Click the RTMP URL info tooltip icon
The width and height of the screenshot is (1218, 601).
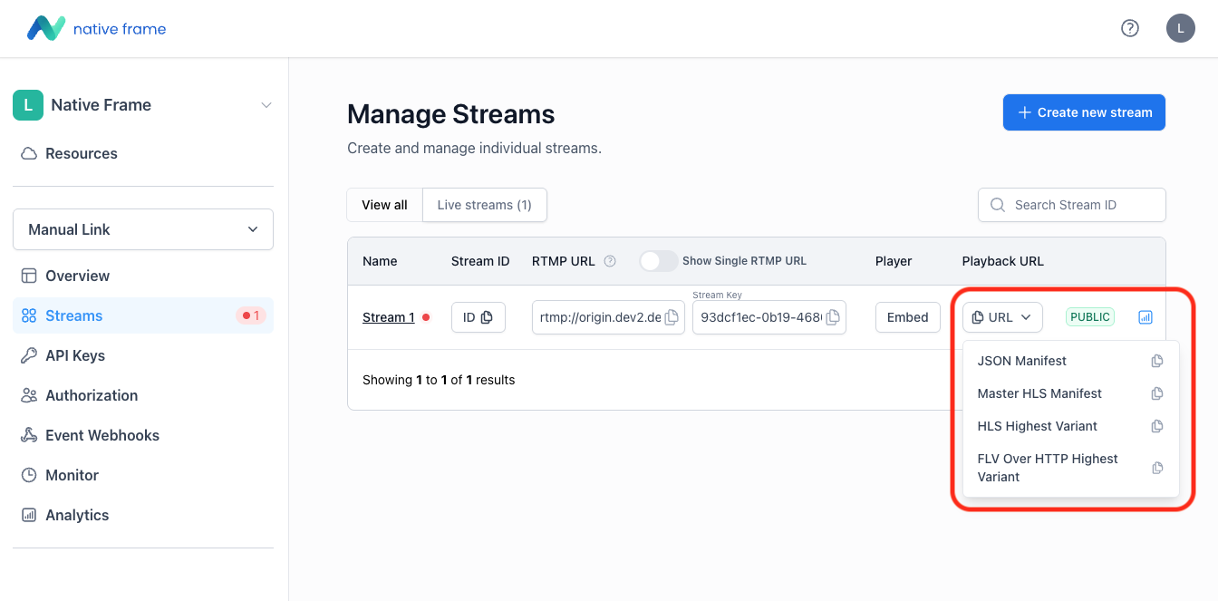(x=610, y=261)
